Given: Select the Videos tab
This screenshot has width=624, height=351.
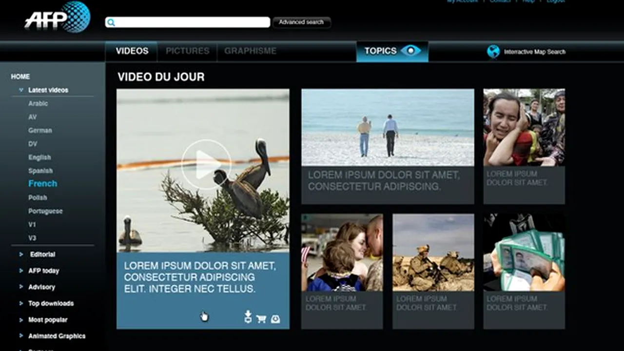Looking at the screenshot, I should click(132, 51).
